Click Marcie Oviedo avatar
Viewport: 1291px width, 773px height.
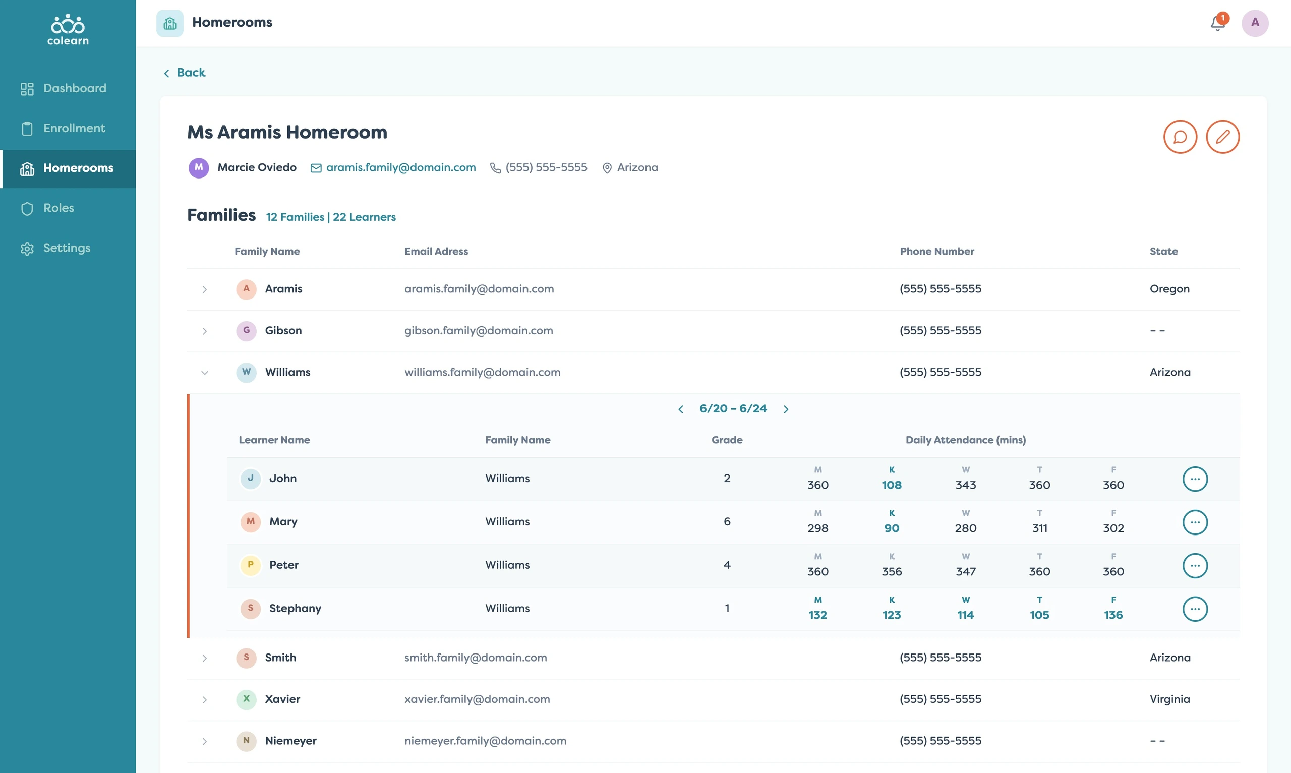click(x=198, y=168)
